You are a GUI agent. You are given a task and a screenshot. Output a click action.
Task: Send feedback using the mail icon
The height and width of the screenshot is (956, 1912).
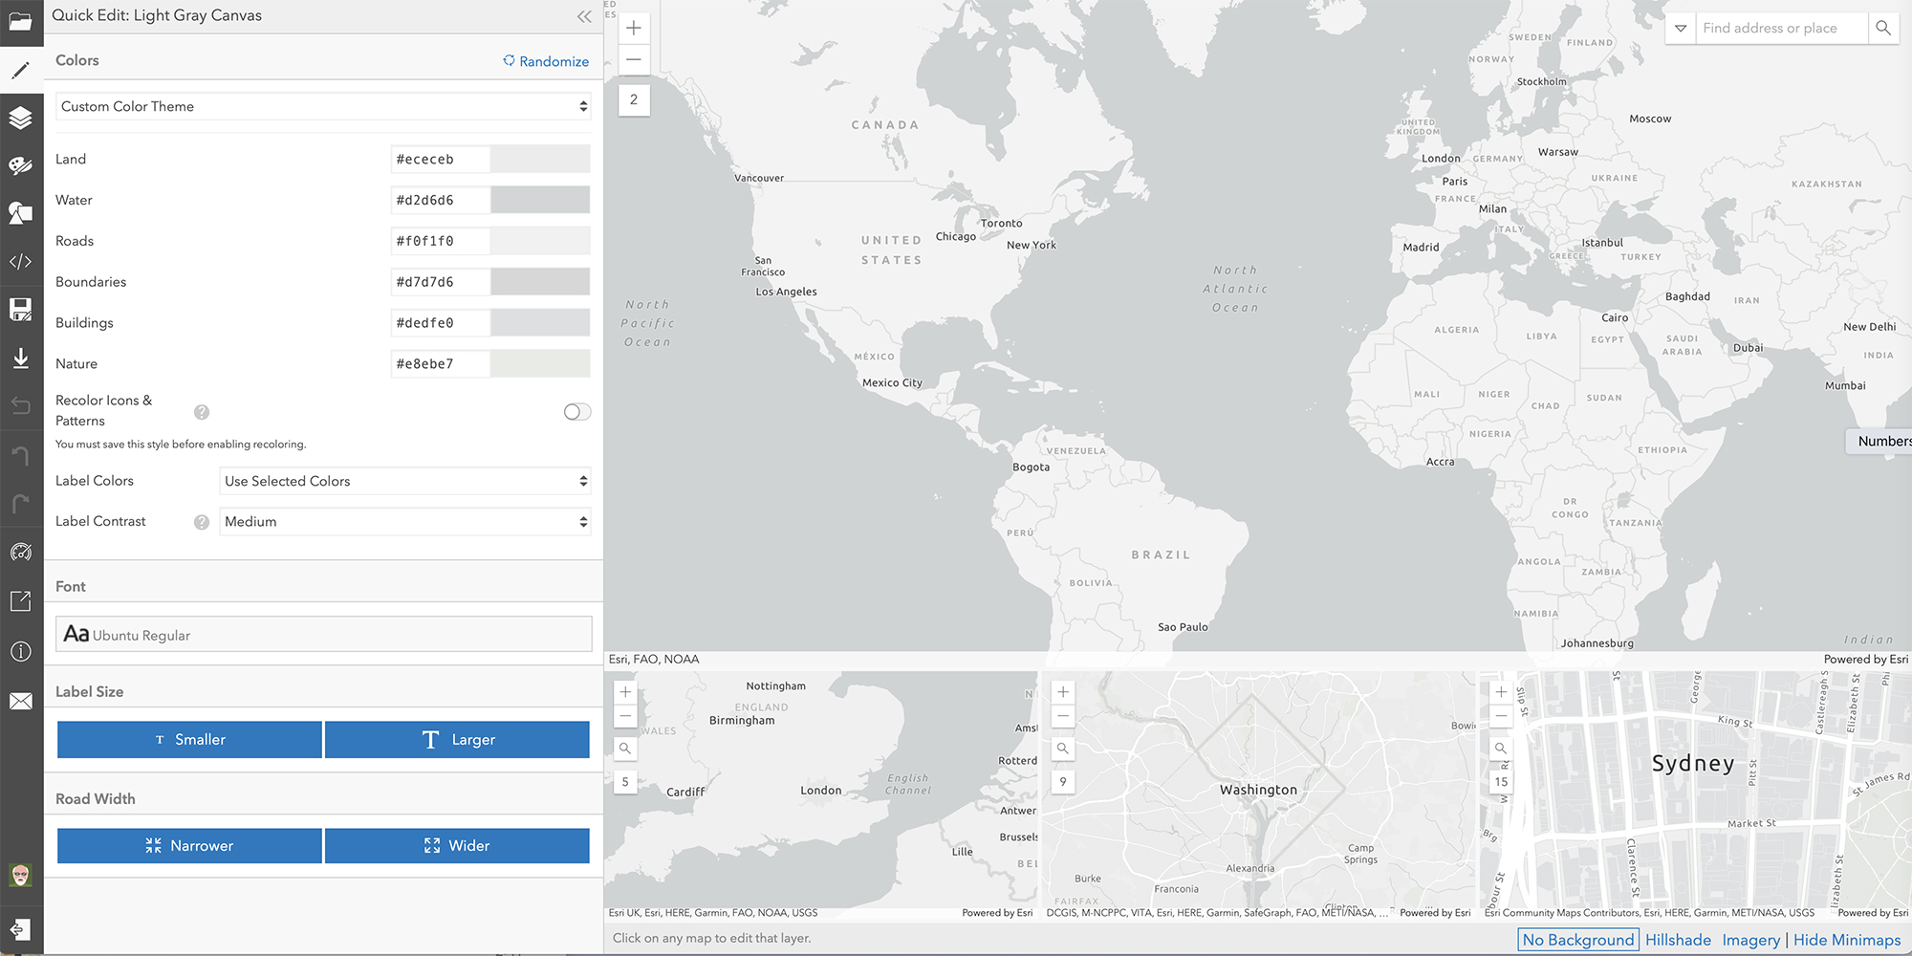tap(21, 701)
